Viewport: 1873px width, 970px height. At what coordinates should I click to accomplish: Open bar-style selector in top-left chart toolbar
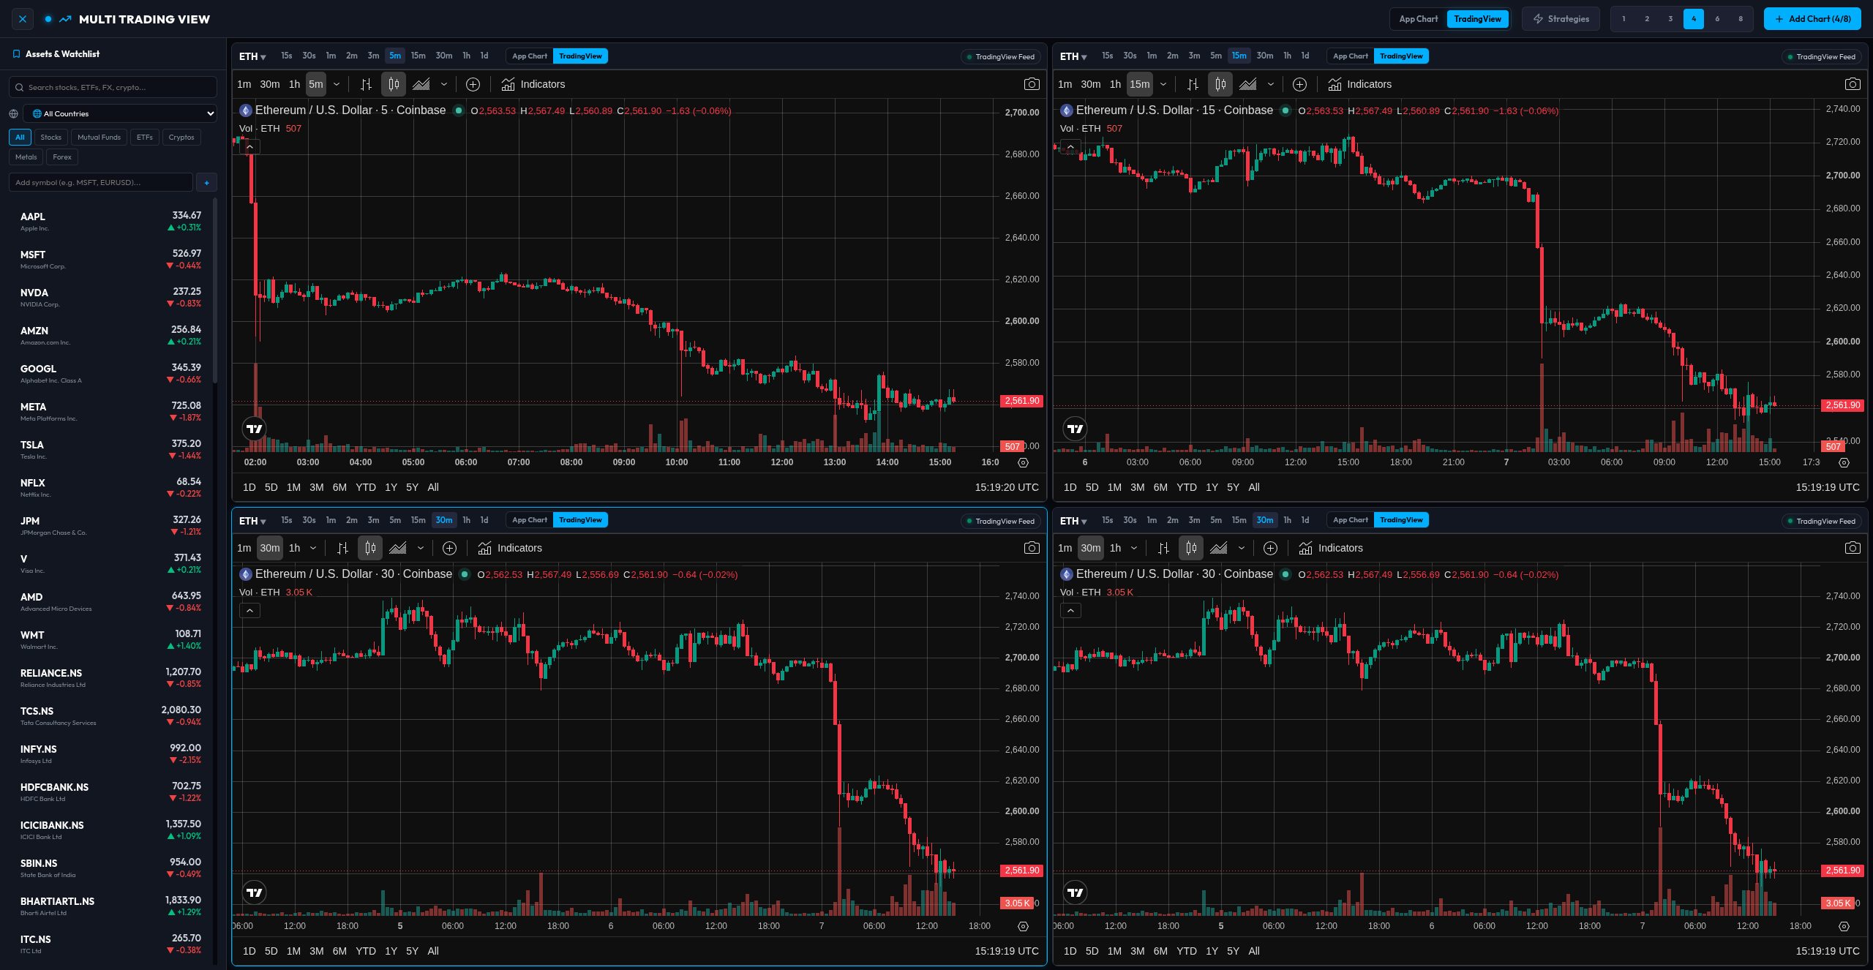[x=367, y=84]
